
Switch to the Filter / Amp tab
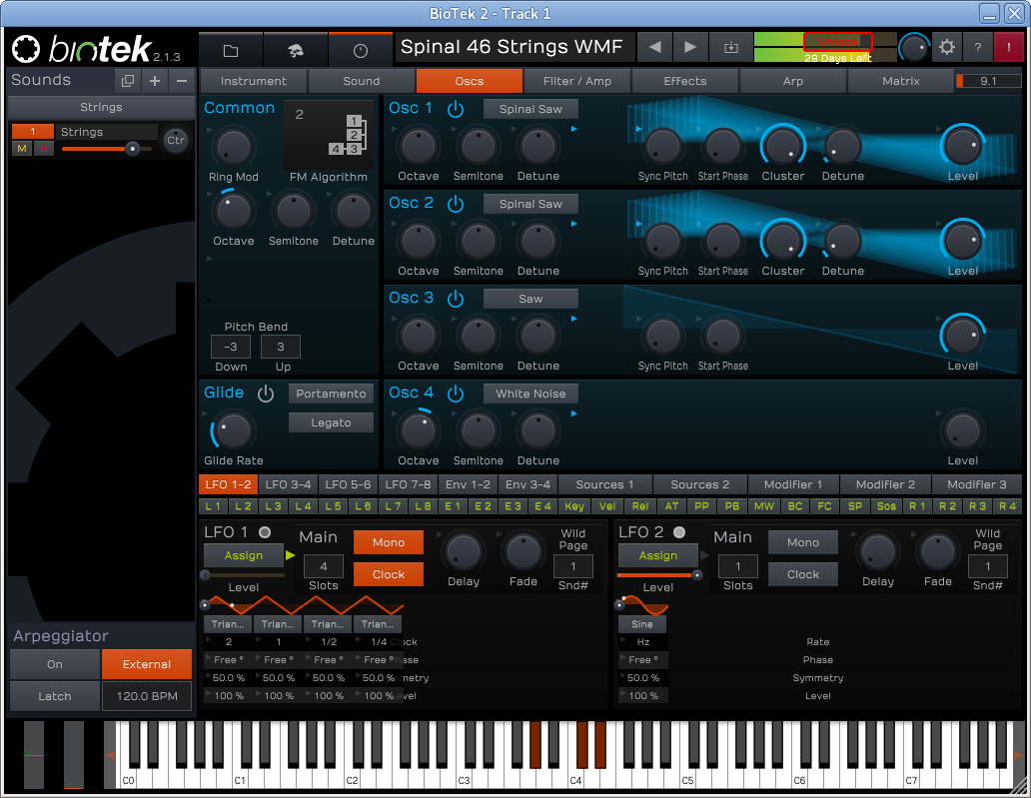pos(576,81)
